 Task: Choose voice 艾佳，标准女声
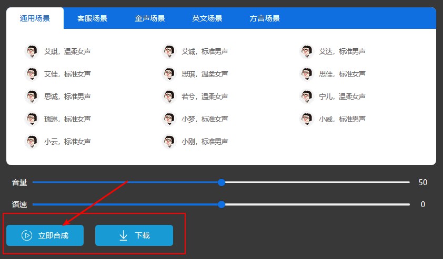pyautogui.click(x=67, y=74)
